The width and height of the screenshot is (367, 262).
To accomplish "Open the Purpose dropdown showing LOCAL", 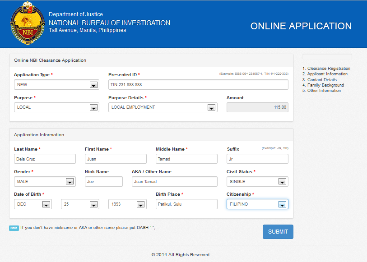I will tap(56, 107).
